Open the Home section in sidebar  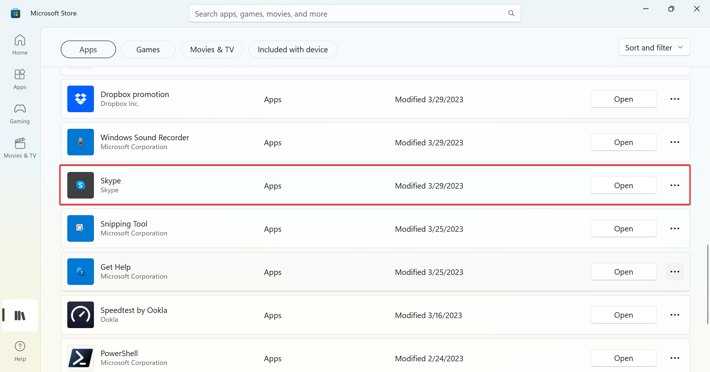20,45
